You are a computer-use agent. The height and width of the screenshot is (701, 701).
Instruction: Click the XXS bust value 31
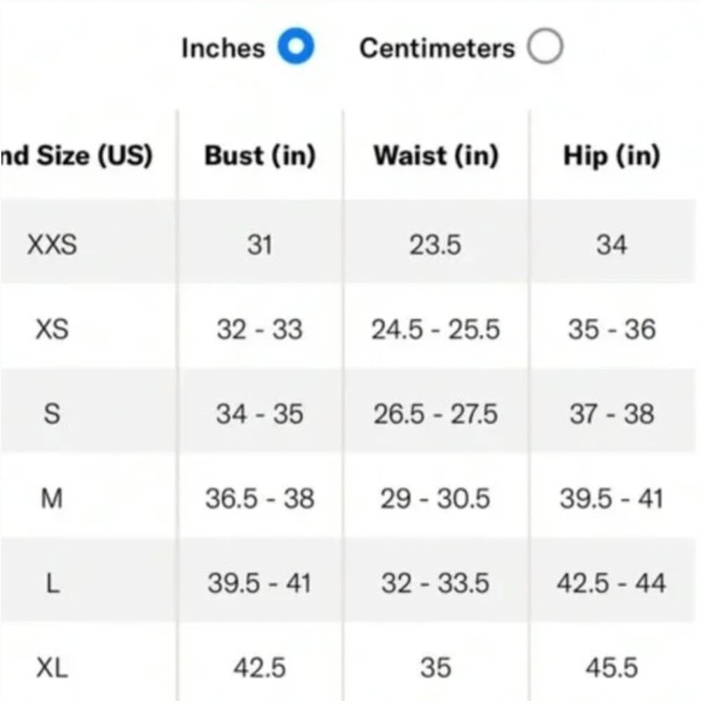pos(259,245)
